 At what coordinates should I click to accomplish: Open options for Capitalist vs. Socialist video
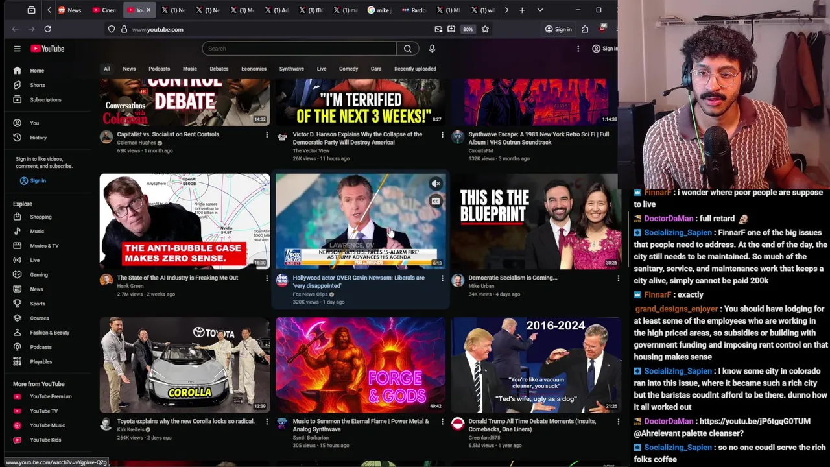267,135
